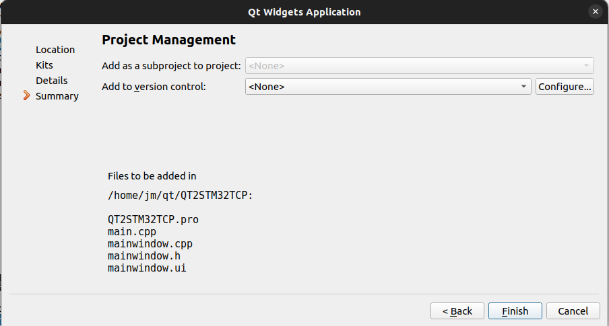Select the Summary step label
This screenshot has width=609, height=326.
(x=57, y=96)
